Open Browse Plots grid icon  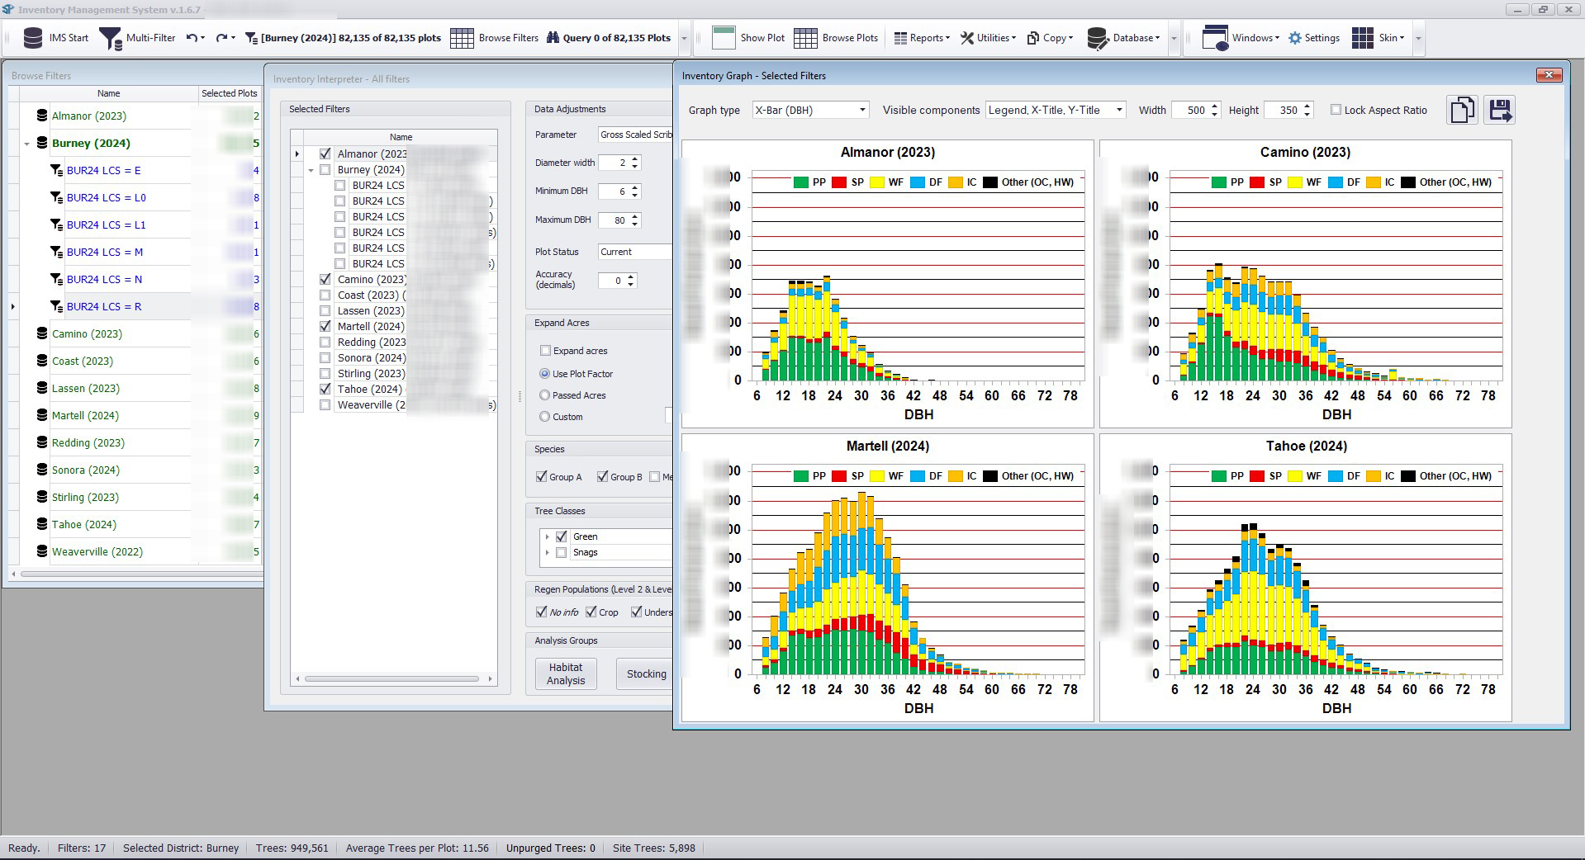[805, 38]
